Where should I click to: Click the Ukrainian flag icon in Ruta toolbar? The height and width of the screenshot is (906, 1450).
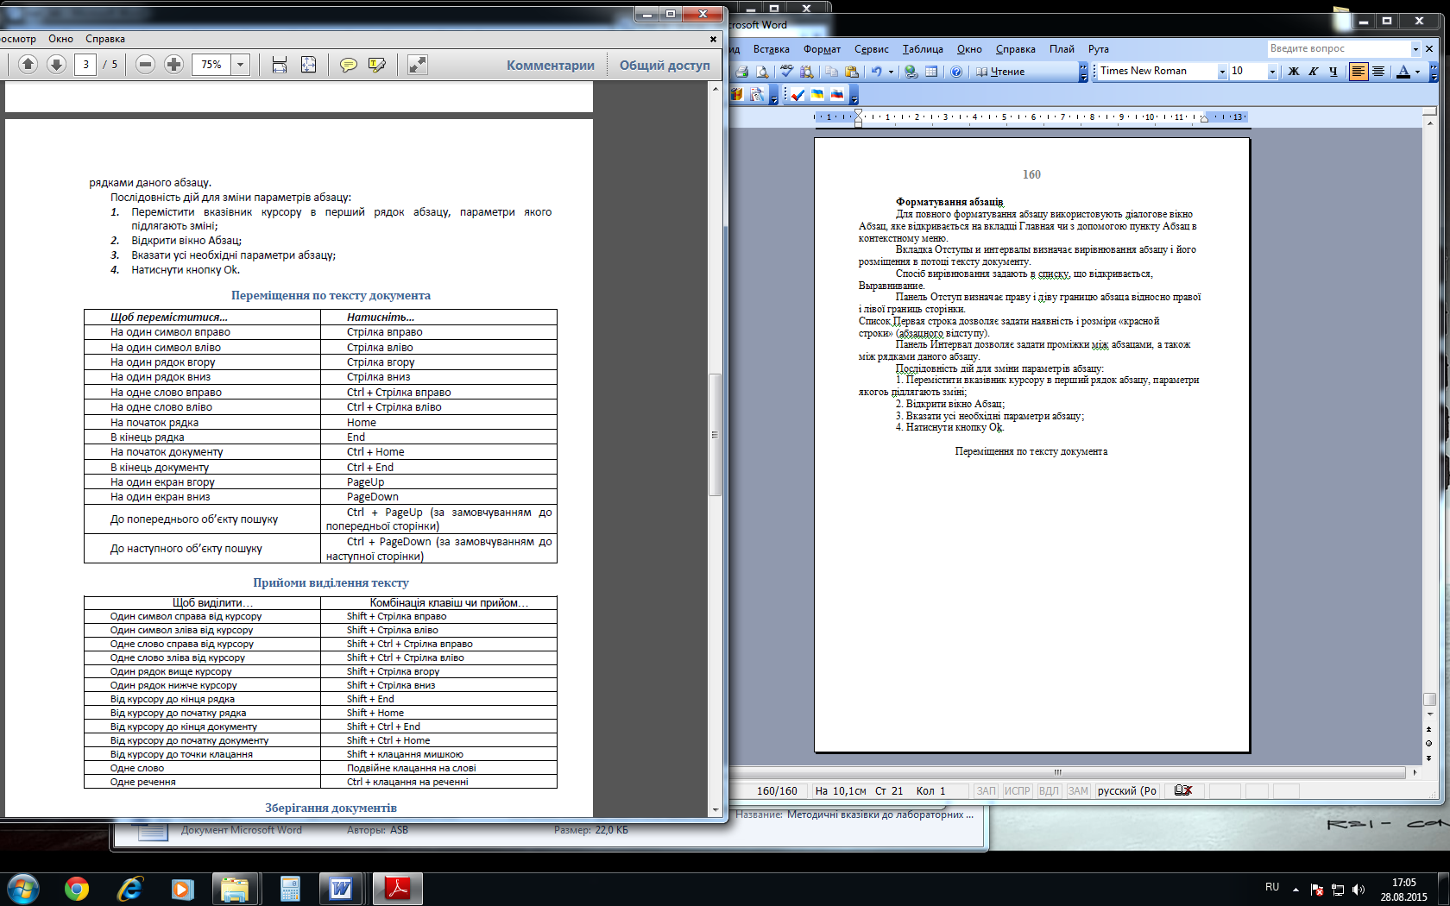click(x=817, y=95)
